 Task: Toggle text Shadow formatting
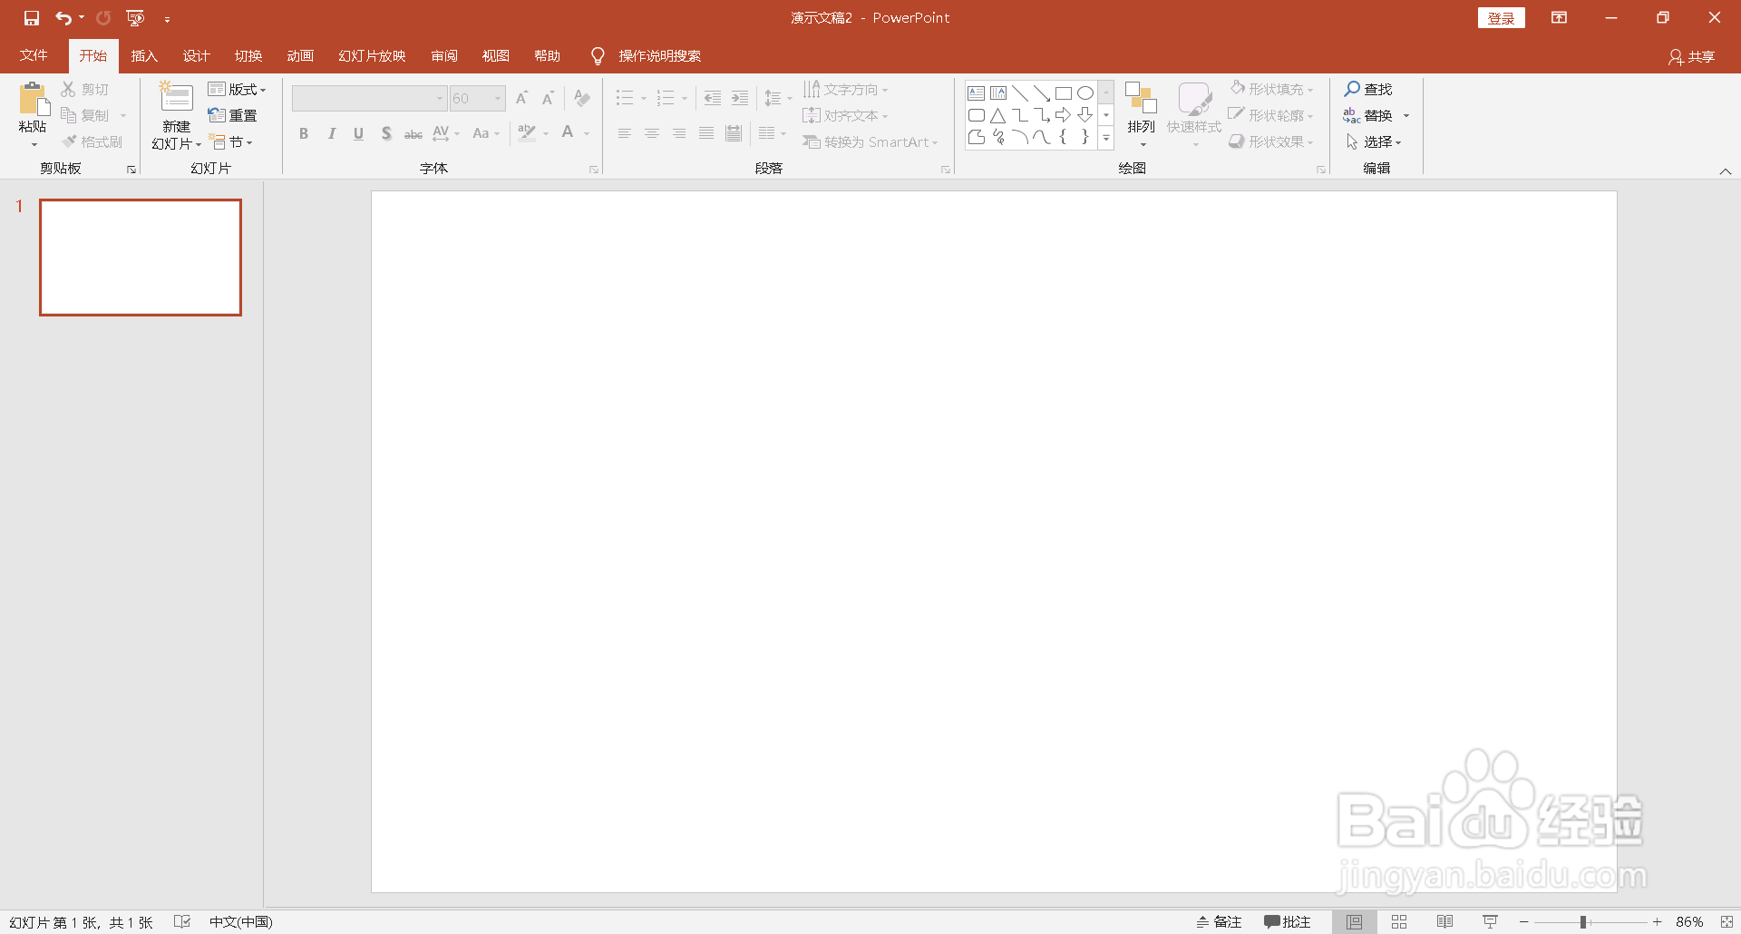pos(386,133)
